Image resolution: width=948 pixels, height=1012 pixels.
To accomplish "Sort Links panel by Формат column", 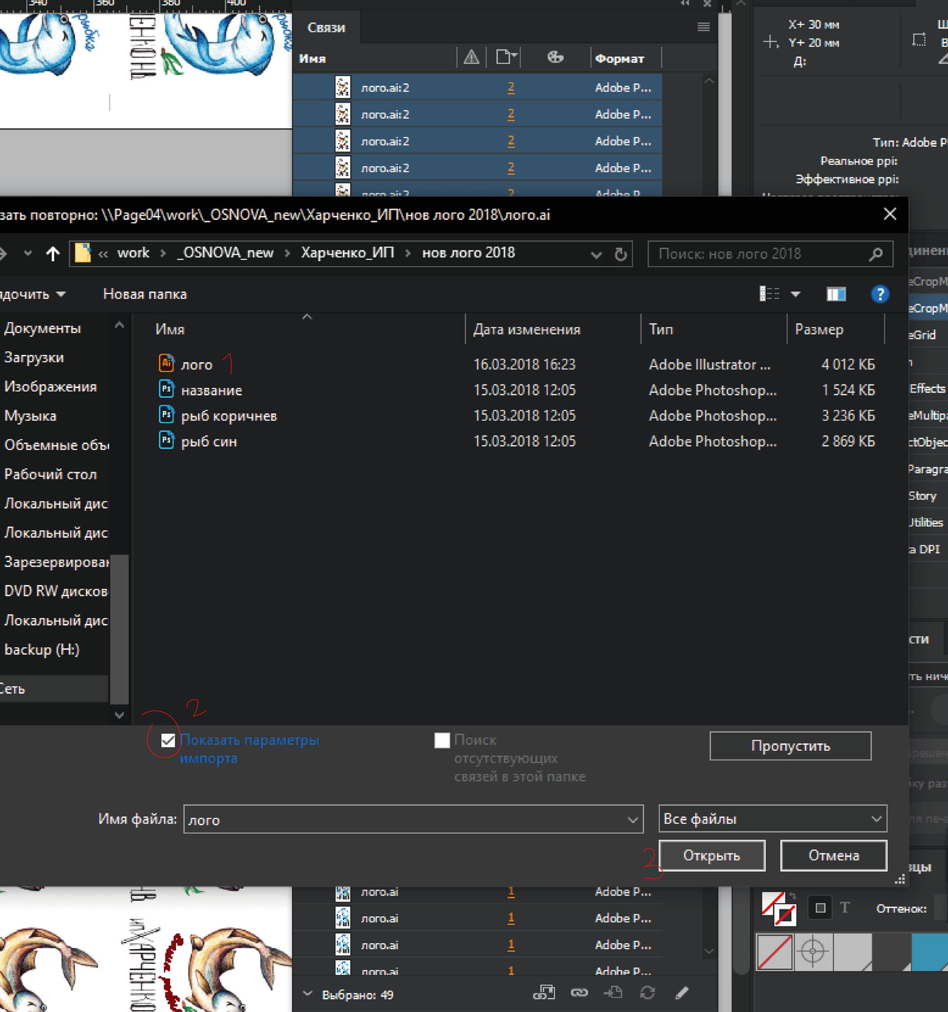I will point(619,59).
